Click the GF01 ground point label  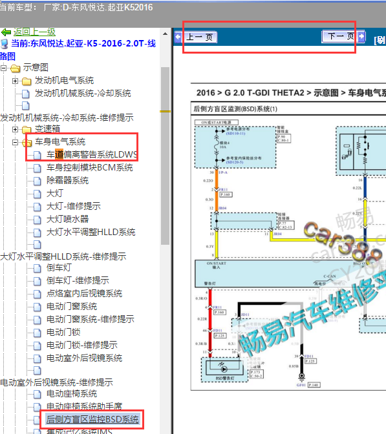(301, 385)
